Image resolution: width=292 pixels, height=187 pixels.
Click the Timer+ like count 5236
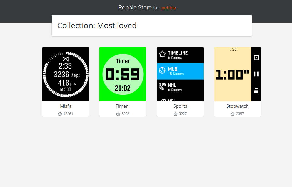[126, 114]
